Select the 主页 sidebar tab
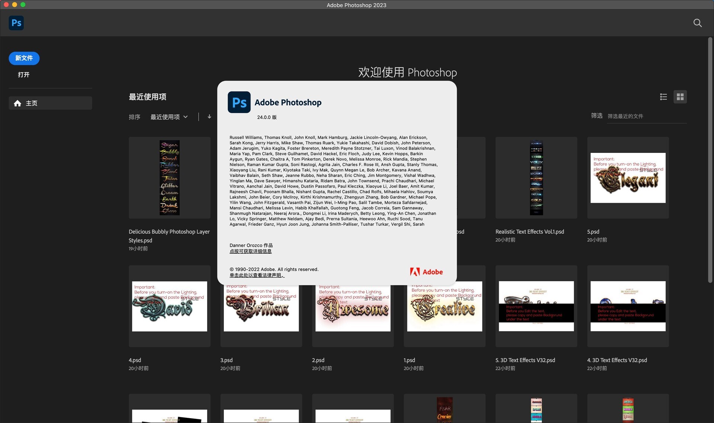Image resolution: width=714 pixels, height=423 pixels. [50, 103]
